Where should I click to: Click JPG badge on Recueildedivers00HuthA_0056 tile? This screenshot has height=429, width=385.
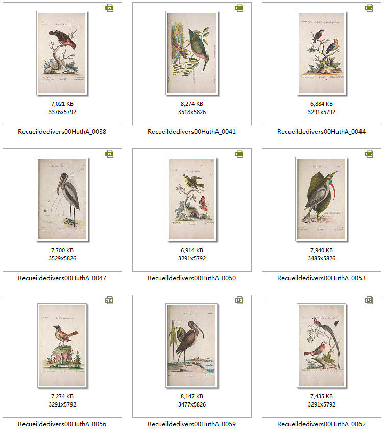tap(109, 300)
